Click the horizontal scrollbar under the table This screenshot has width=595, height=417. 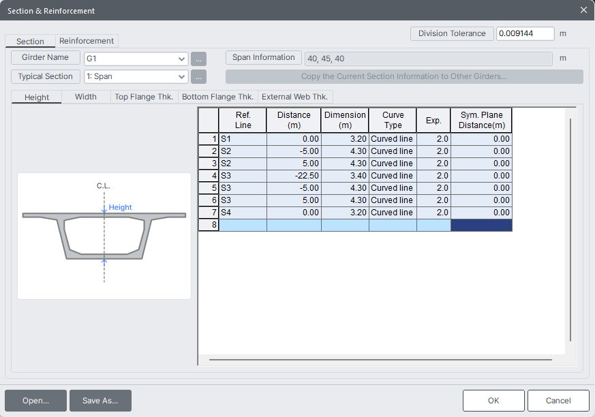tap(380, 359)
